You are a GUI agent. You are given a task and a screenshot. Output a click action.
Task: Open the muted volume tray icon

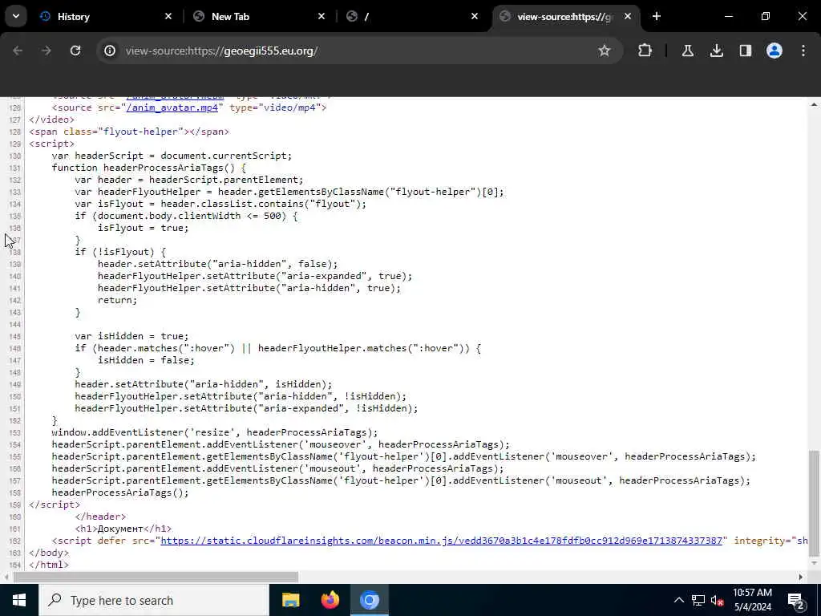[x=718, y=600]
